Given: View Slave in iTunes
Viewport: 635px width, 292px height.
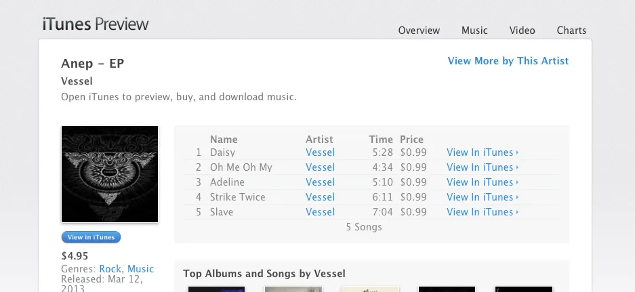Looking at the screenshot, I should click(x=483, y=212).
